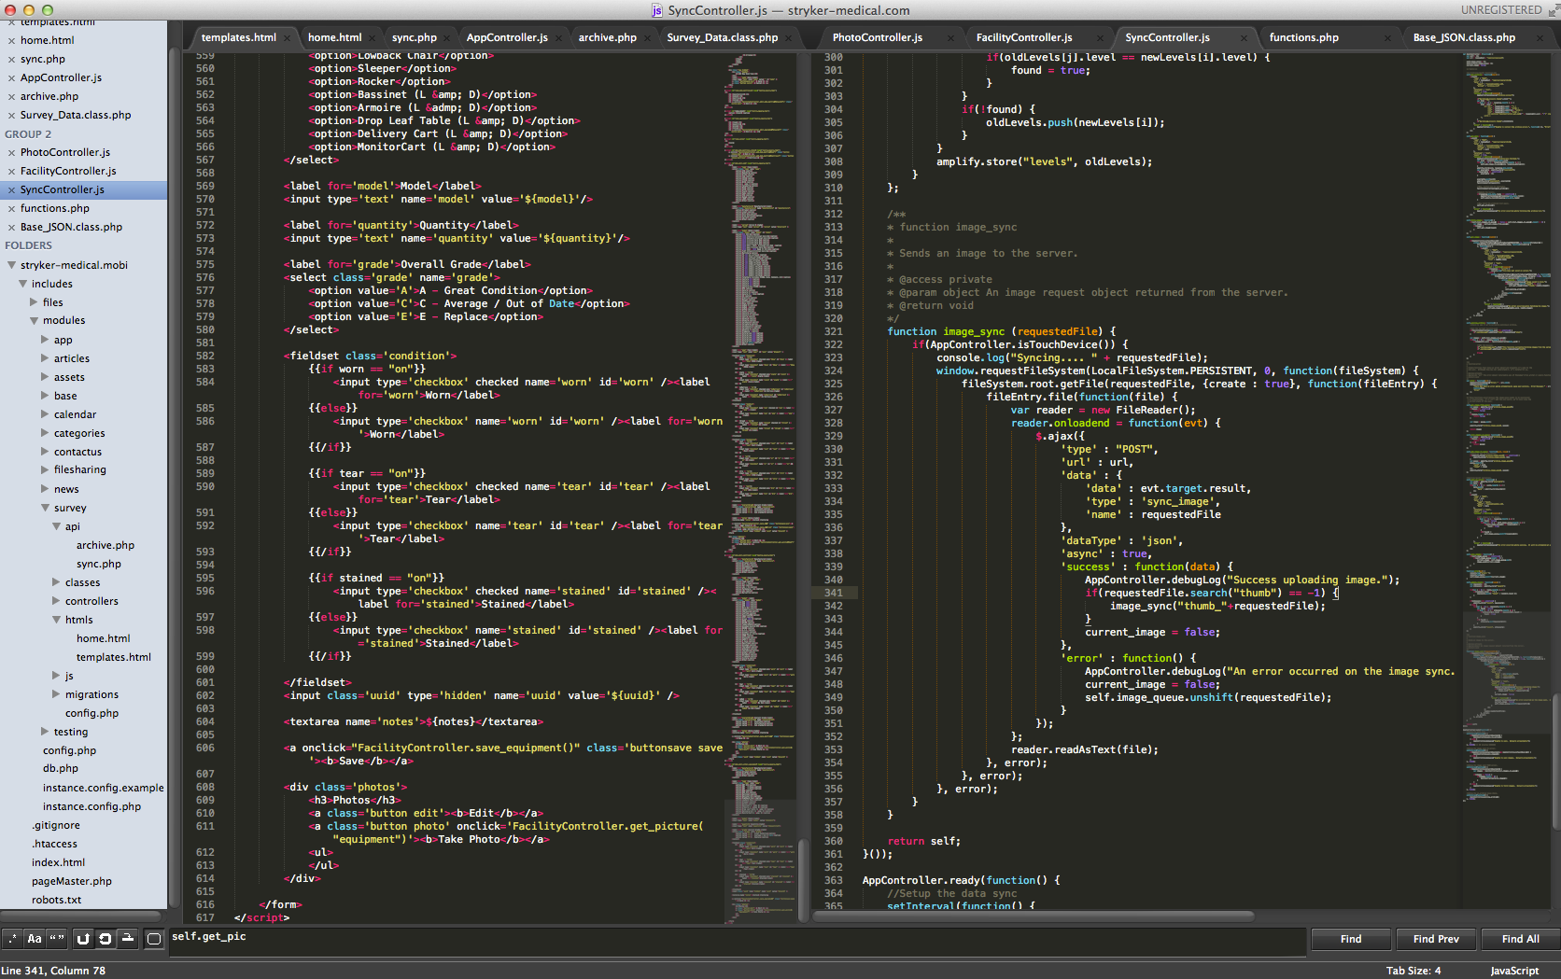
Task: Collapse the includes folder
Action: (22, 284)
